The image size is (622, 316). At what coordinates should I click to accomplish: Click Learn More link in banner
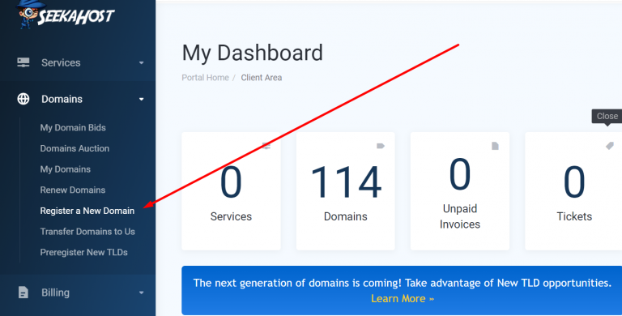tap(403, 298)
